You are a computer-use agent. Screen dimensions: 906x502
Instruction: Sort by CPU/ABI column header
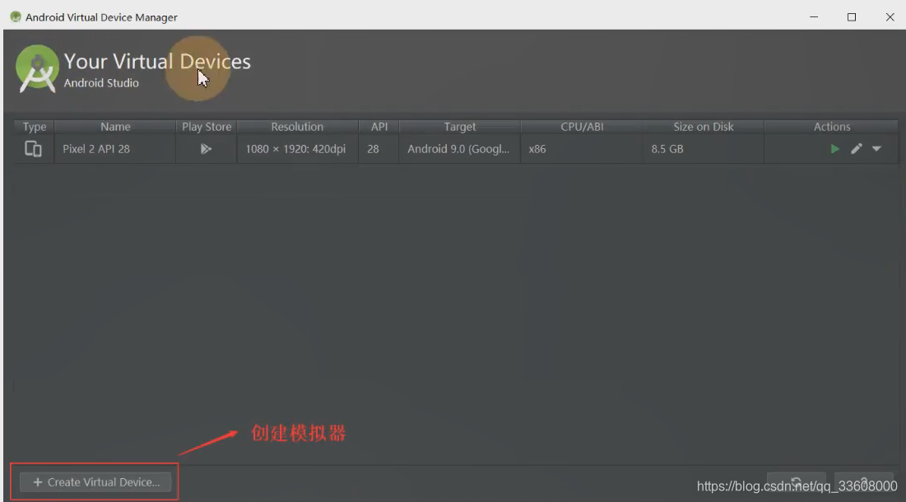point(582,127)
